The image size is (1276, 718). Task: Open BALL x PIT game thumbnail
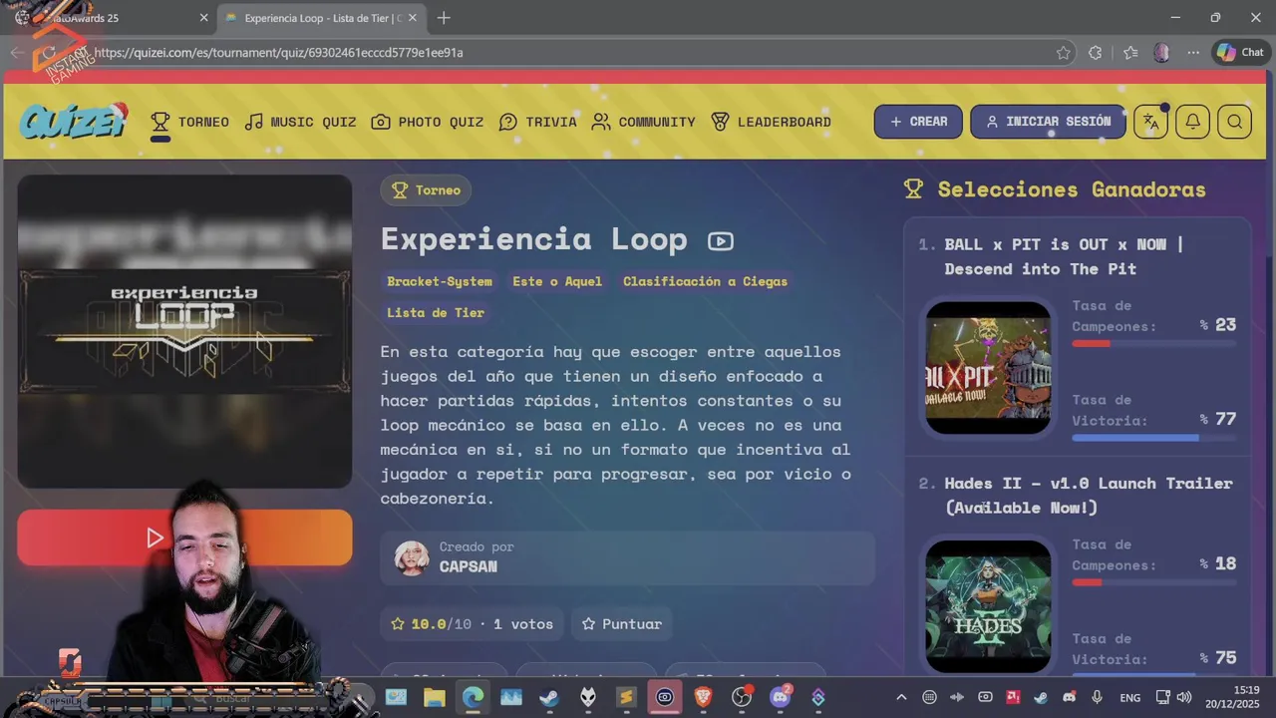988,368
